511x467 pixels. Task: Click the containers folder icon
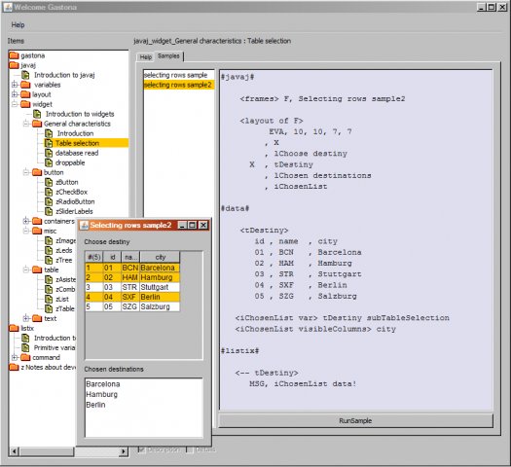(37, 221)
